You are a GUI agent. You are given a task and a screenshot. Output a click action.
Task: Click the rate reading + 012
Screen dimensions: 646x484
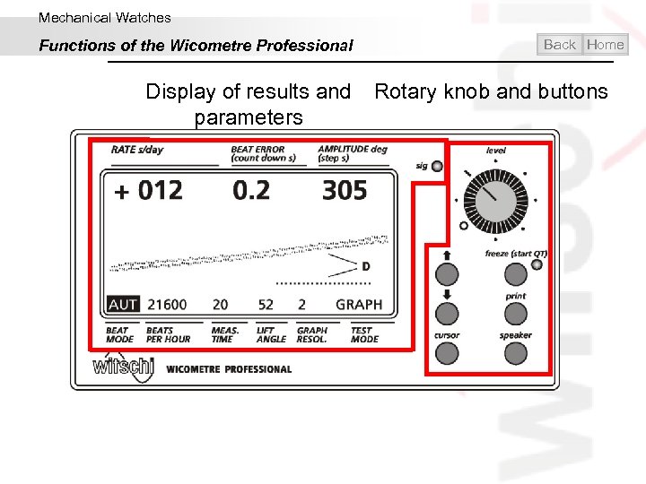(148, 191)
